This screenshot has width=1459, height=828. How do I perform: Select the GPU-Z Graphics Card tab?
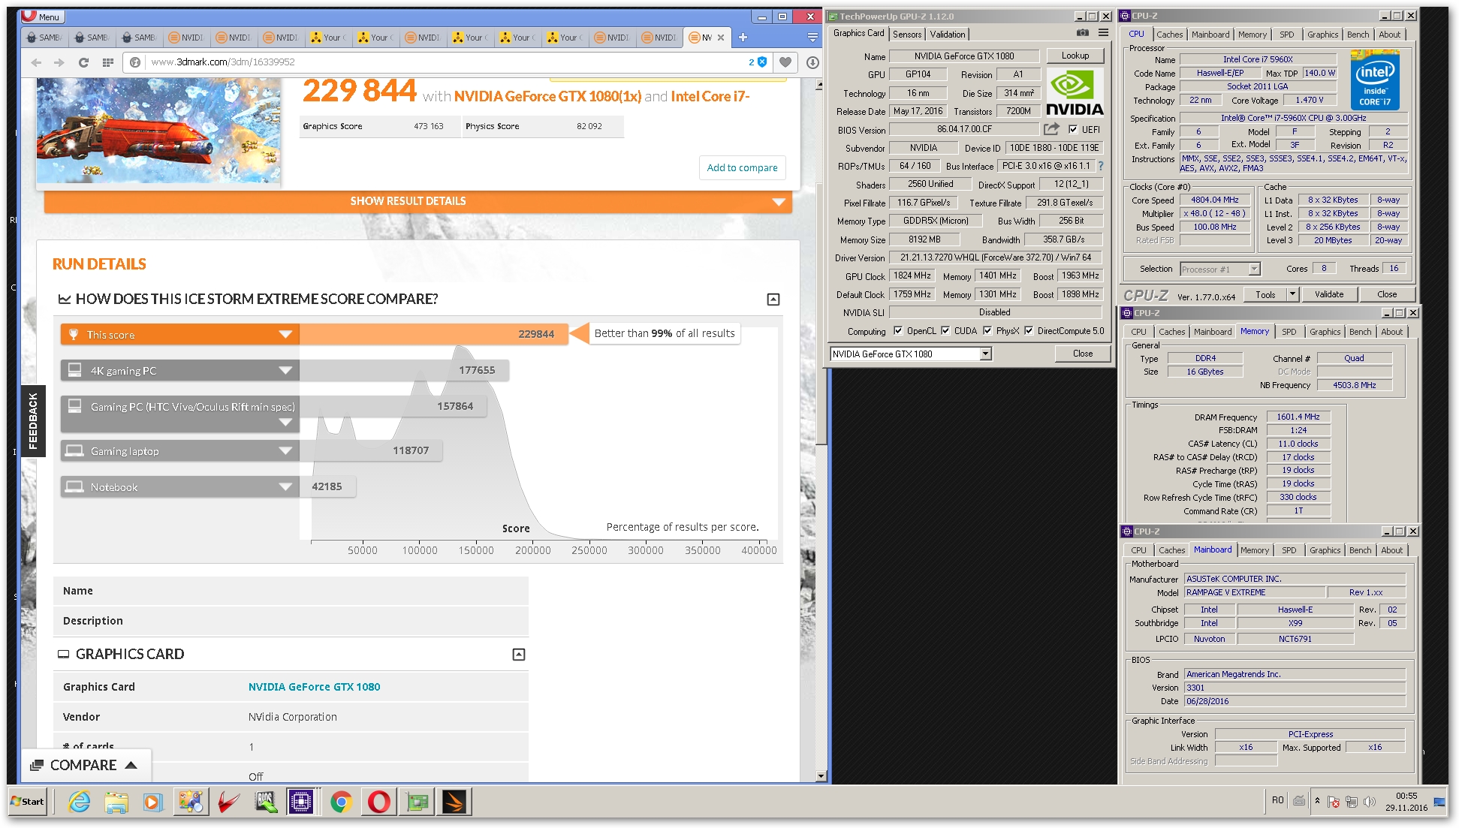[859, 33]
